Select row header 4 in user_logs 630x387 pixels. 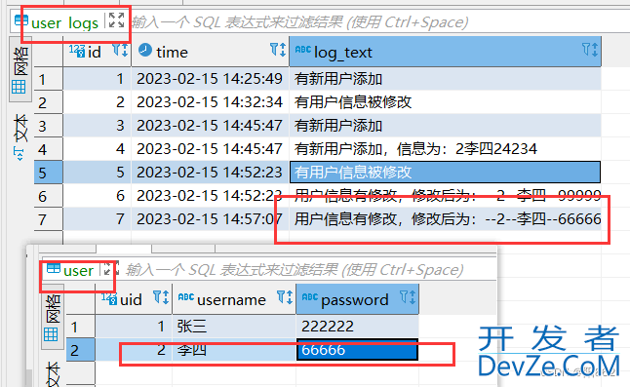[48, 149]
